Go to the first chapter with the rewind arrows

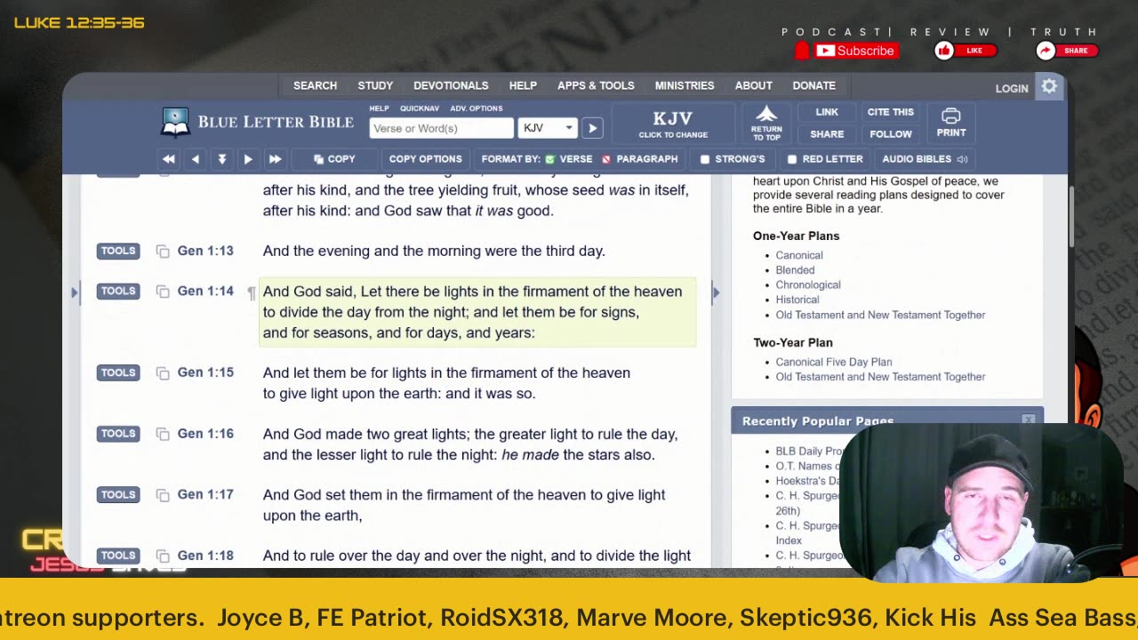[168, 159]
